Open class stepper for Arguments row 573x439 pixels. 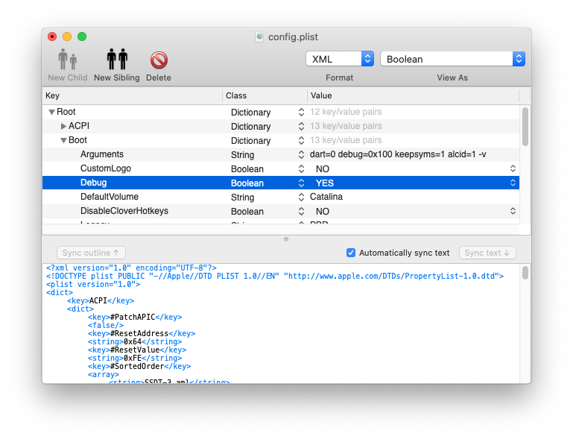(x=301, y=154)
